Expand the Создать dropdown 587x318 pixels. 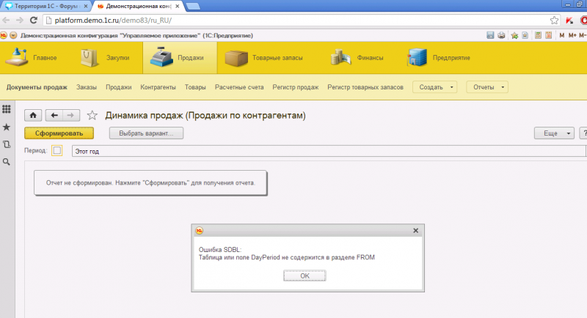434,87
